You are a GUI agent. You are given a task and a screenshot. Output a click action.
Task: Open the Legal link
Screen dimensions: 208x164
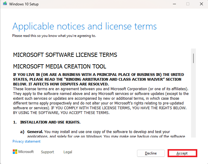68,152
